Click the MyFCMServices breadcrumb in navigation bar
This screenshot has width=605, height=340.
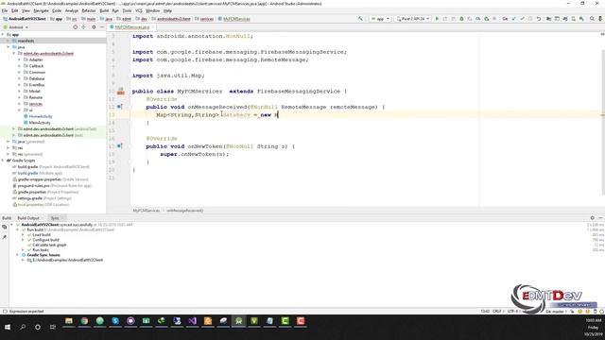click(x=233, y=19)
